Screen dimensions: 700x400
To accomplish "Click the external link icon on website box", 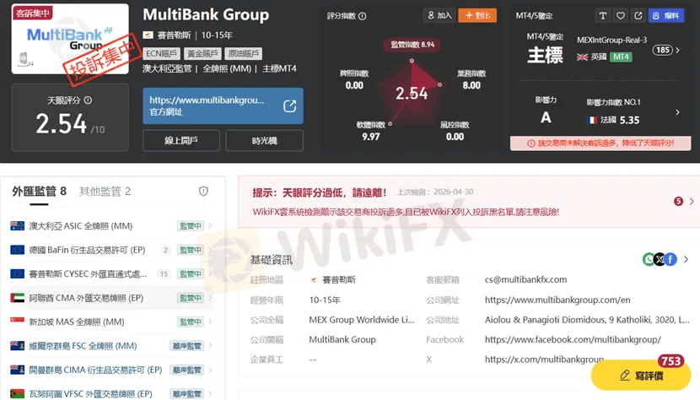I will coord(290,106).
